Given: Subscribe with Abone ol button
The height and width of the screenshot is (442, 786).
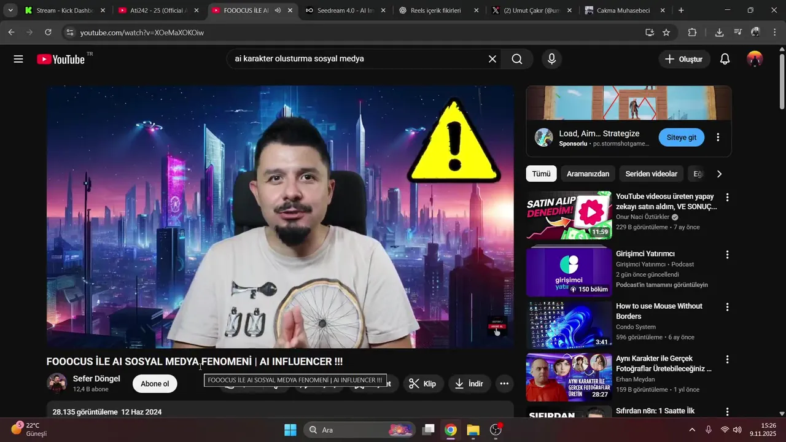Looking at the screenshot, I should (155, 384).
